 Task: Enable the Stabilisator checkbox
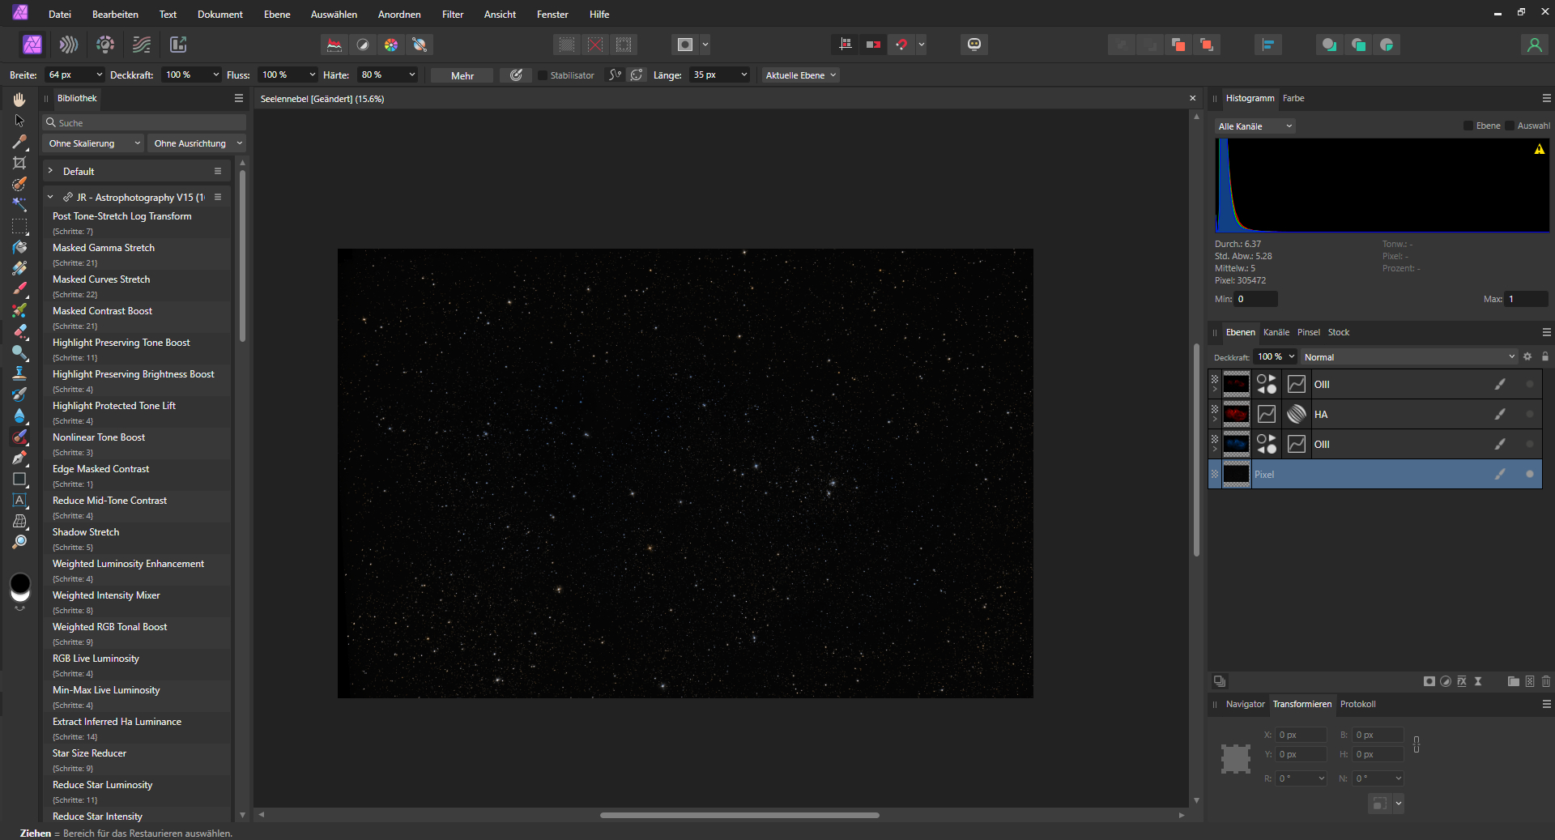pos(543,75)
